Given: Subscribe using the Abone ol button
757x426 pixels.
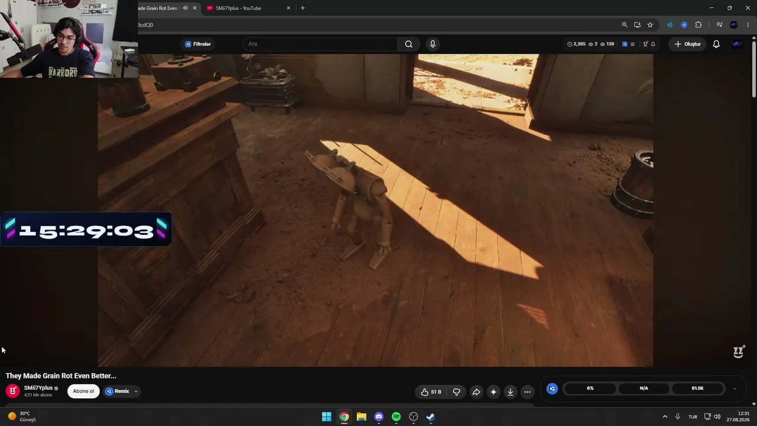Looking at the screenshot, I should coord(83,391).
